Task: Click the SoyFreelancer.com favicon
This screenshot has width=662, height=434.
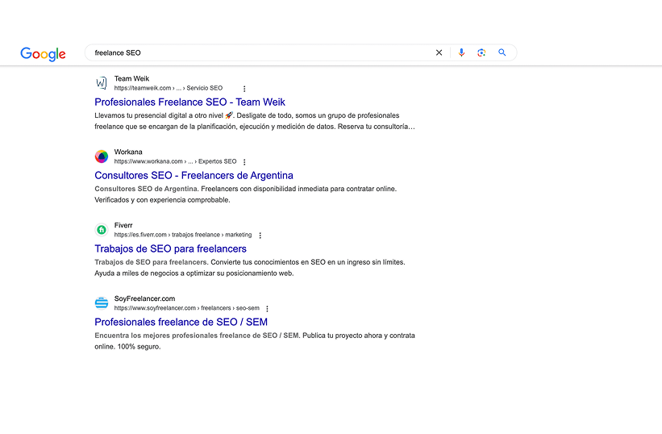Action: point(102,303)
